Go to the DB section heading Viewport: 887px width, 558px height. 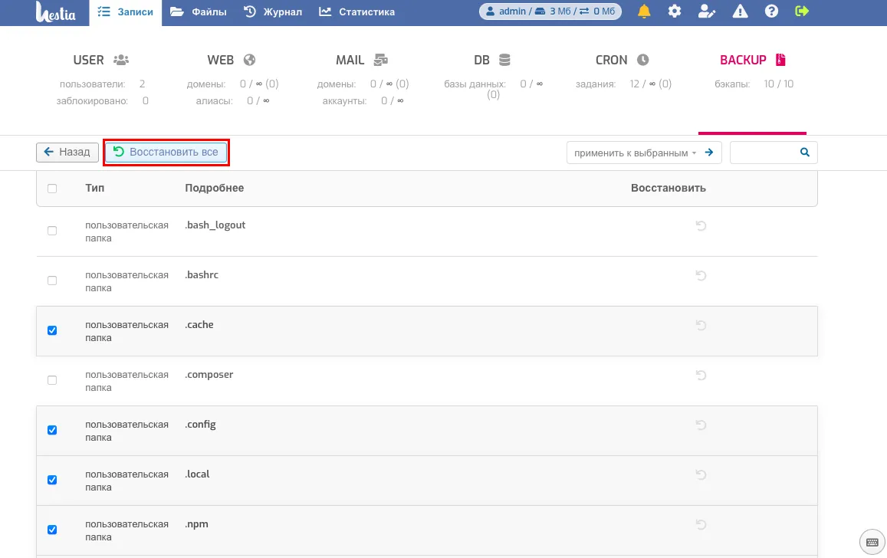[x=481, y=60]
